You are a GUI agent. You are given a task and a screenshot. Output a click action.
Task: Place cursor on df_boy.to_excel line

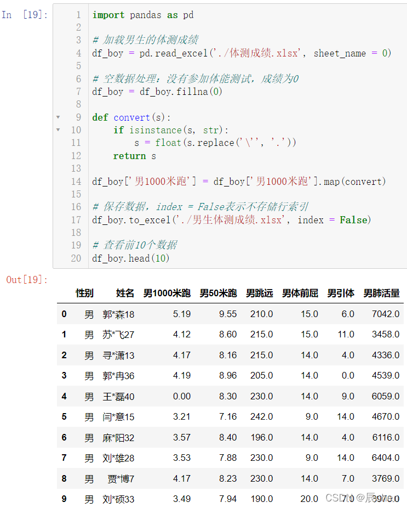point(231,220)
